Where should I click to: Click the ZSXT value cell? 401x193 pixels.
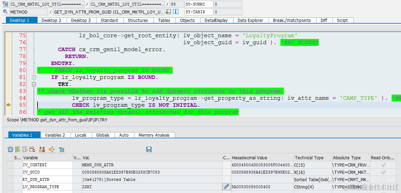click(x=152, y=187)
